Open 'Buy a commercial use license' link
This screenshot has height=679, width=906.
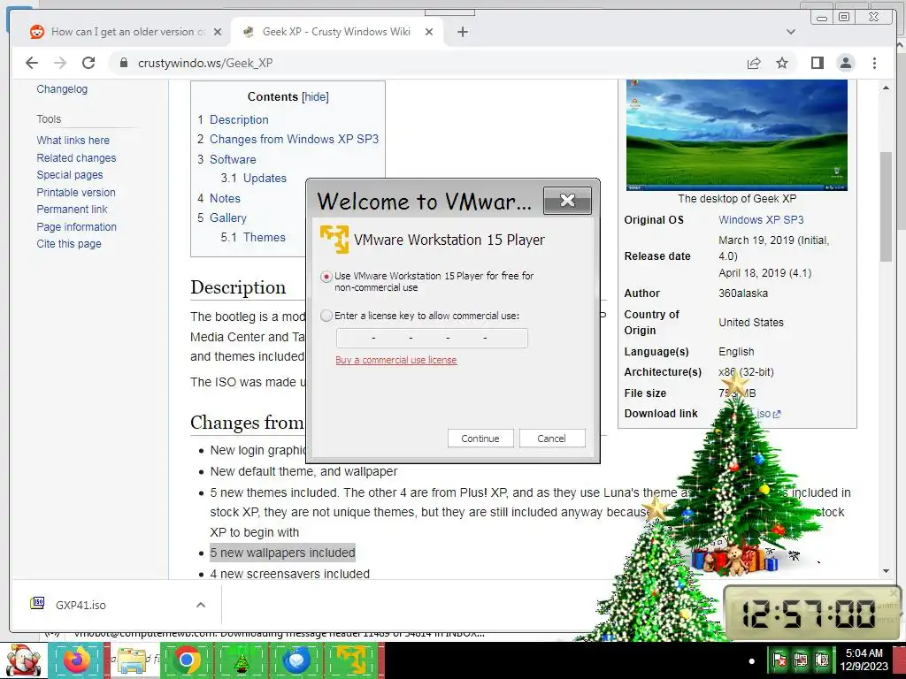tap(395, 360)
